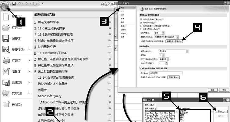Select the Sunday, Monday, Tuesday list entry
The width and height of the screenshot is (230, 122).
pos(160,115)
